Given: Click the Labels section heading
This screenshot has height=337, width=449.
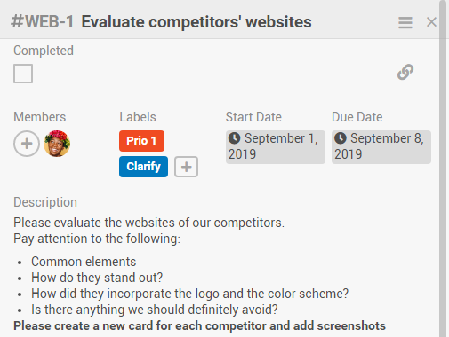Looking at the screenshot, I should pos(138,117).
